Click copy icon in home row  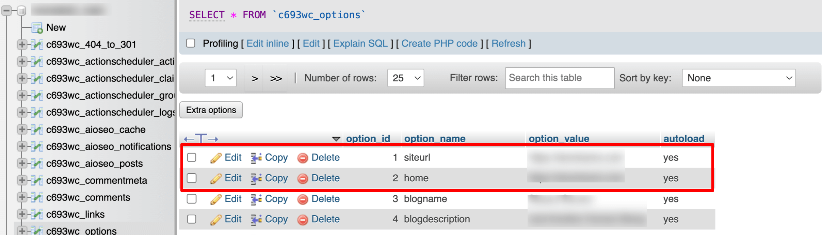click(256, 178)
